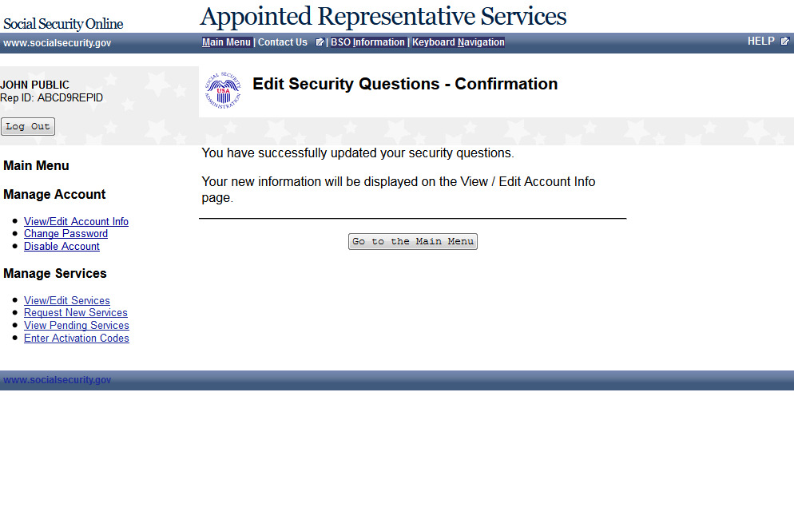Click the Enter Activation Codes link

click(77, 338)
